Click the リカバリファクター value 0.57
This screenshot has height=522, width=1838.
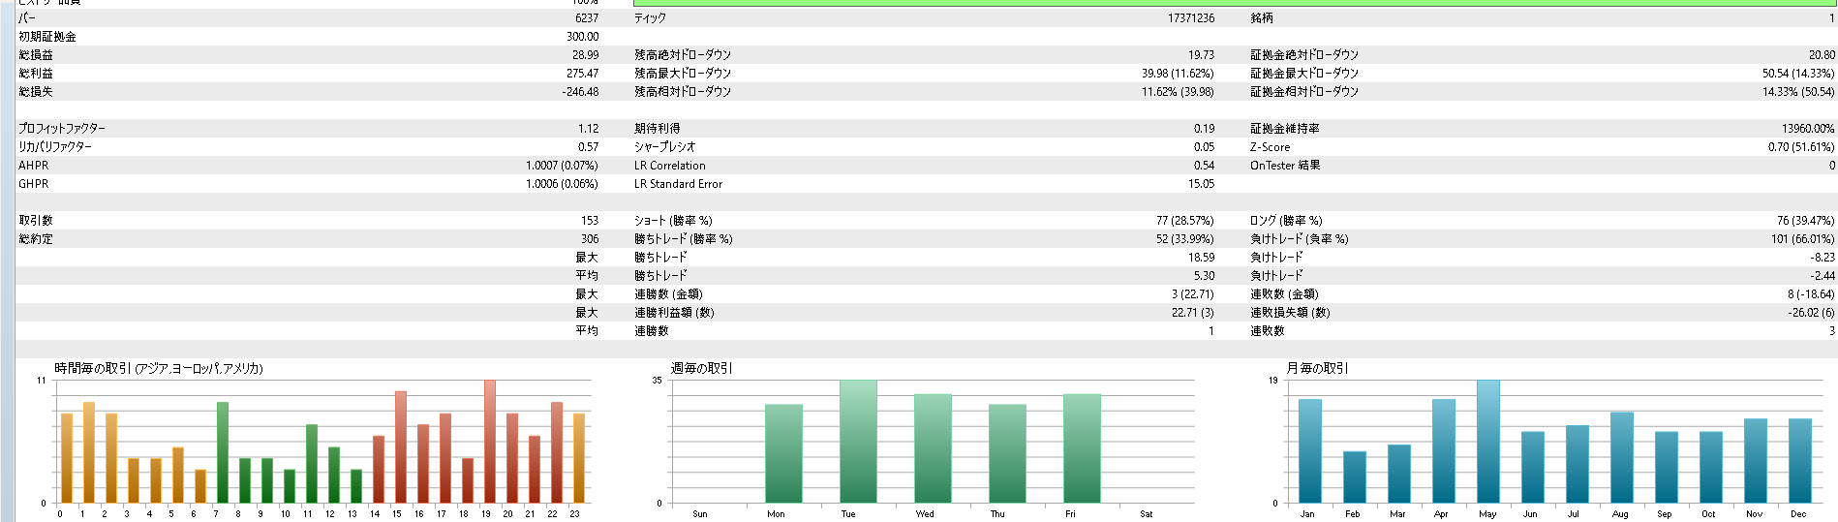coord(588,147)
